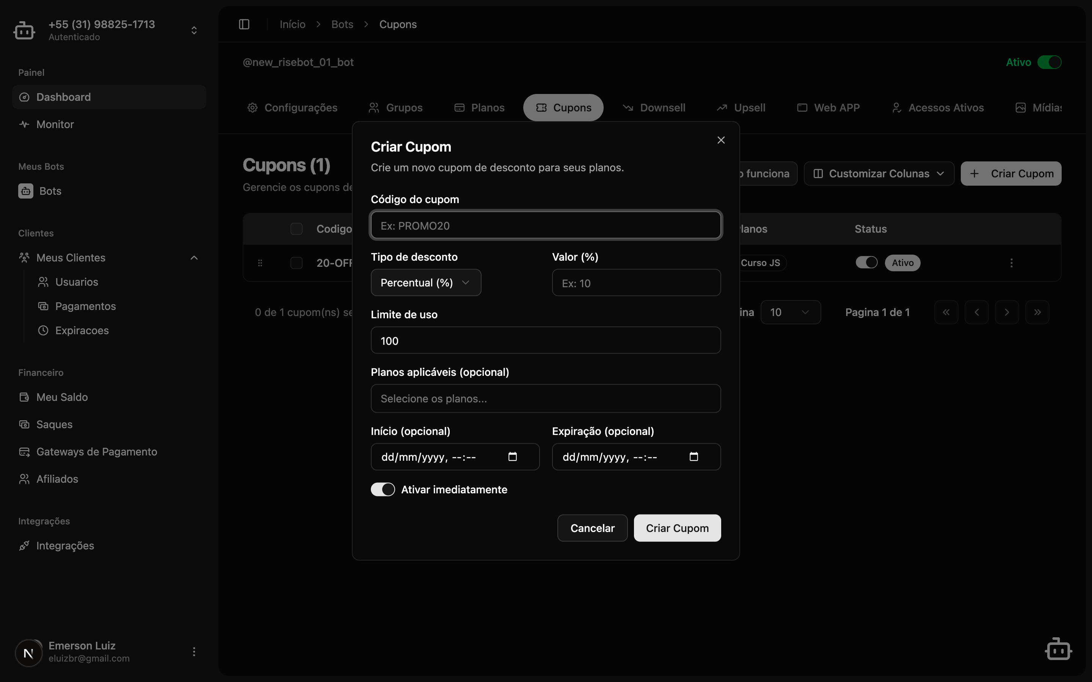Viewport: 1092px width, 682px height.
Task: Switch to Planos tab
Action: click(x=479, y=108)
